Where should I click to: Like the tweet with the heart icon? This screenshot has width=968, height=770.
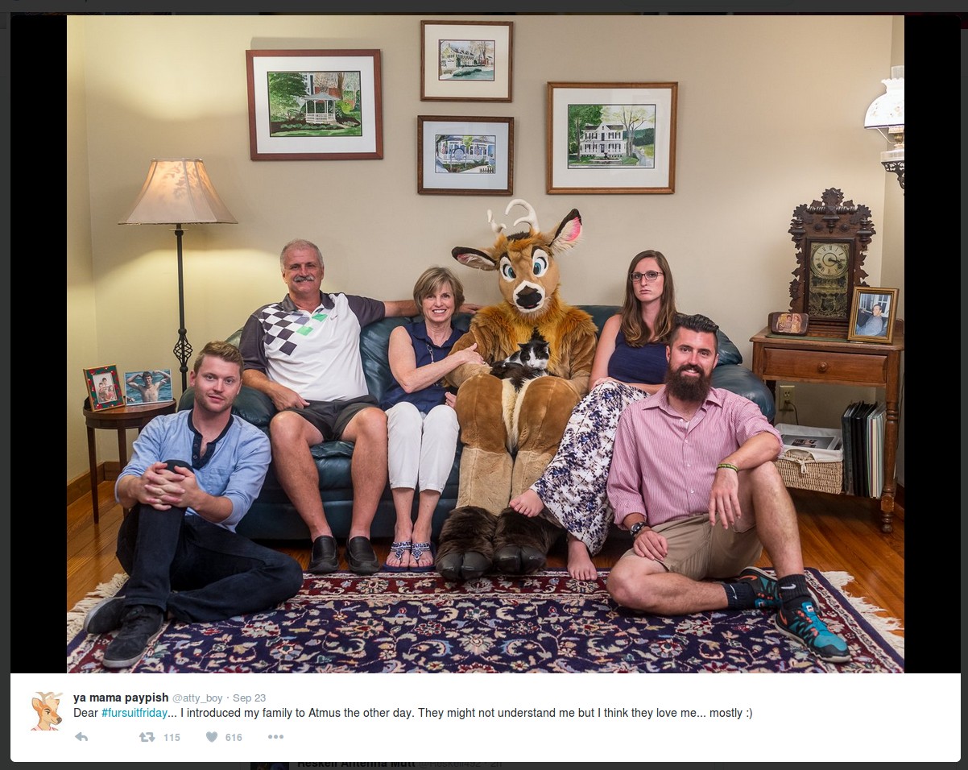pos(212,737)
